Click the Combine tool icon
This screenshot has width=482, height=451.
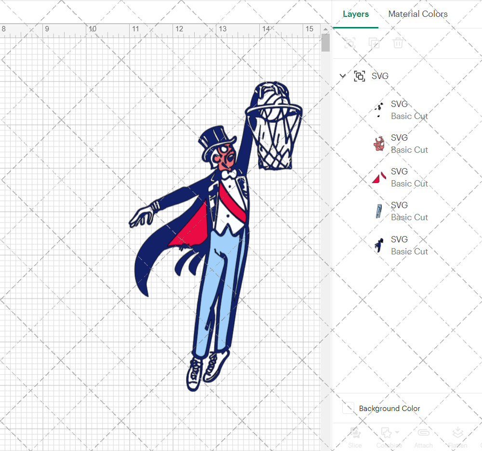(387, 433)
